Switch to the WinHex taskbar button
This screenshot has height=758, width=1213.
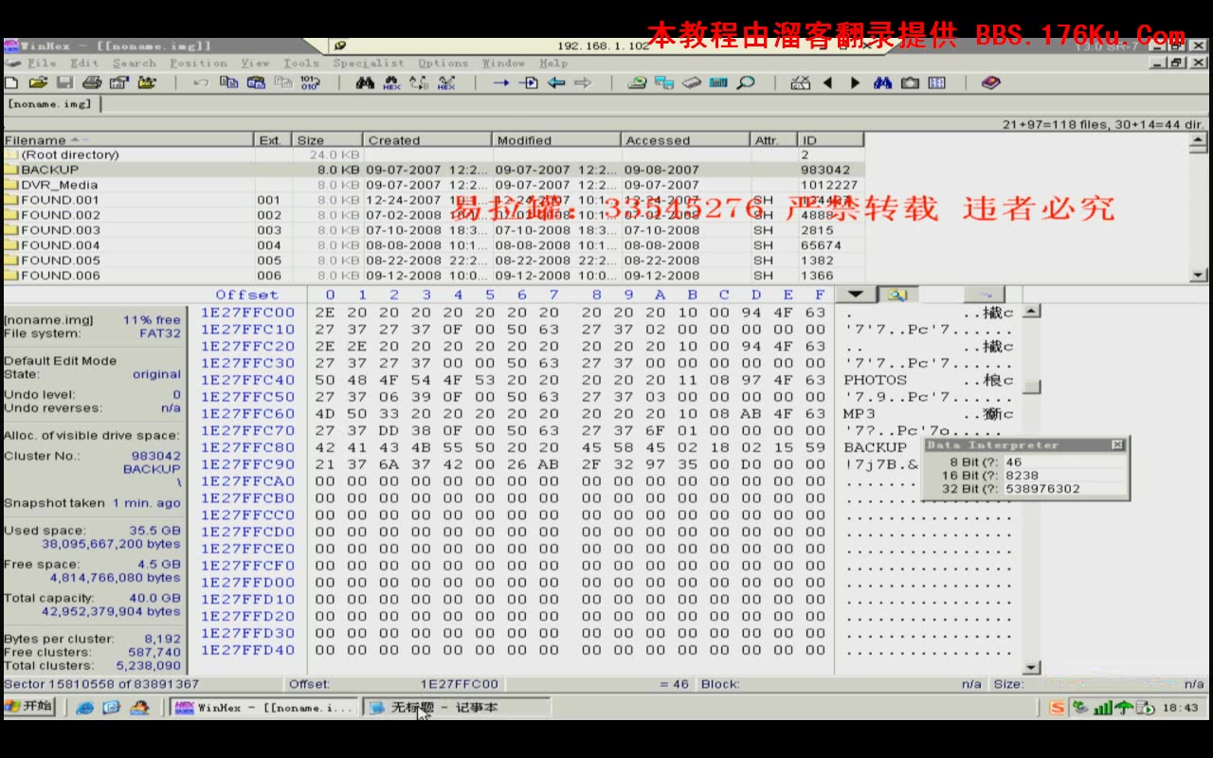pyautogui.click(x=264, y=707)
